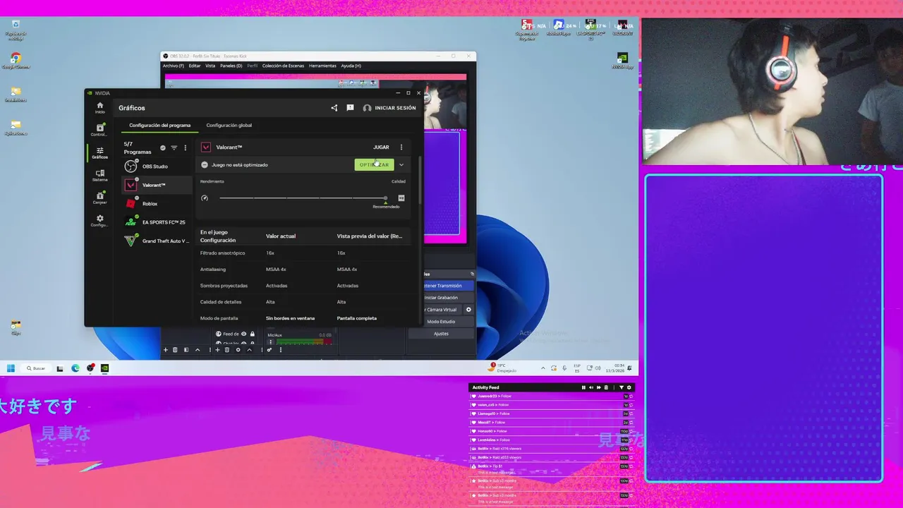Click the Windows Start button

(x=11, y=368)
